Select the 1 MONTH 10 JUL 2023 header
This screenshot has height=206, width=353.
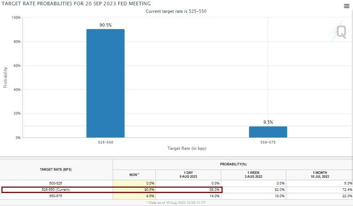coord(319,175)
